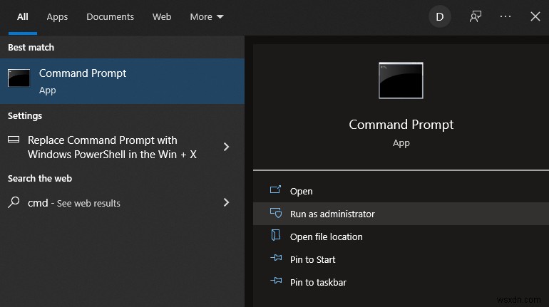Click the Pin to taskbar pin icon
The height and width of the screenshot is (307, 549).
[x=276, y=281]
